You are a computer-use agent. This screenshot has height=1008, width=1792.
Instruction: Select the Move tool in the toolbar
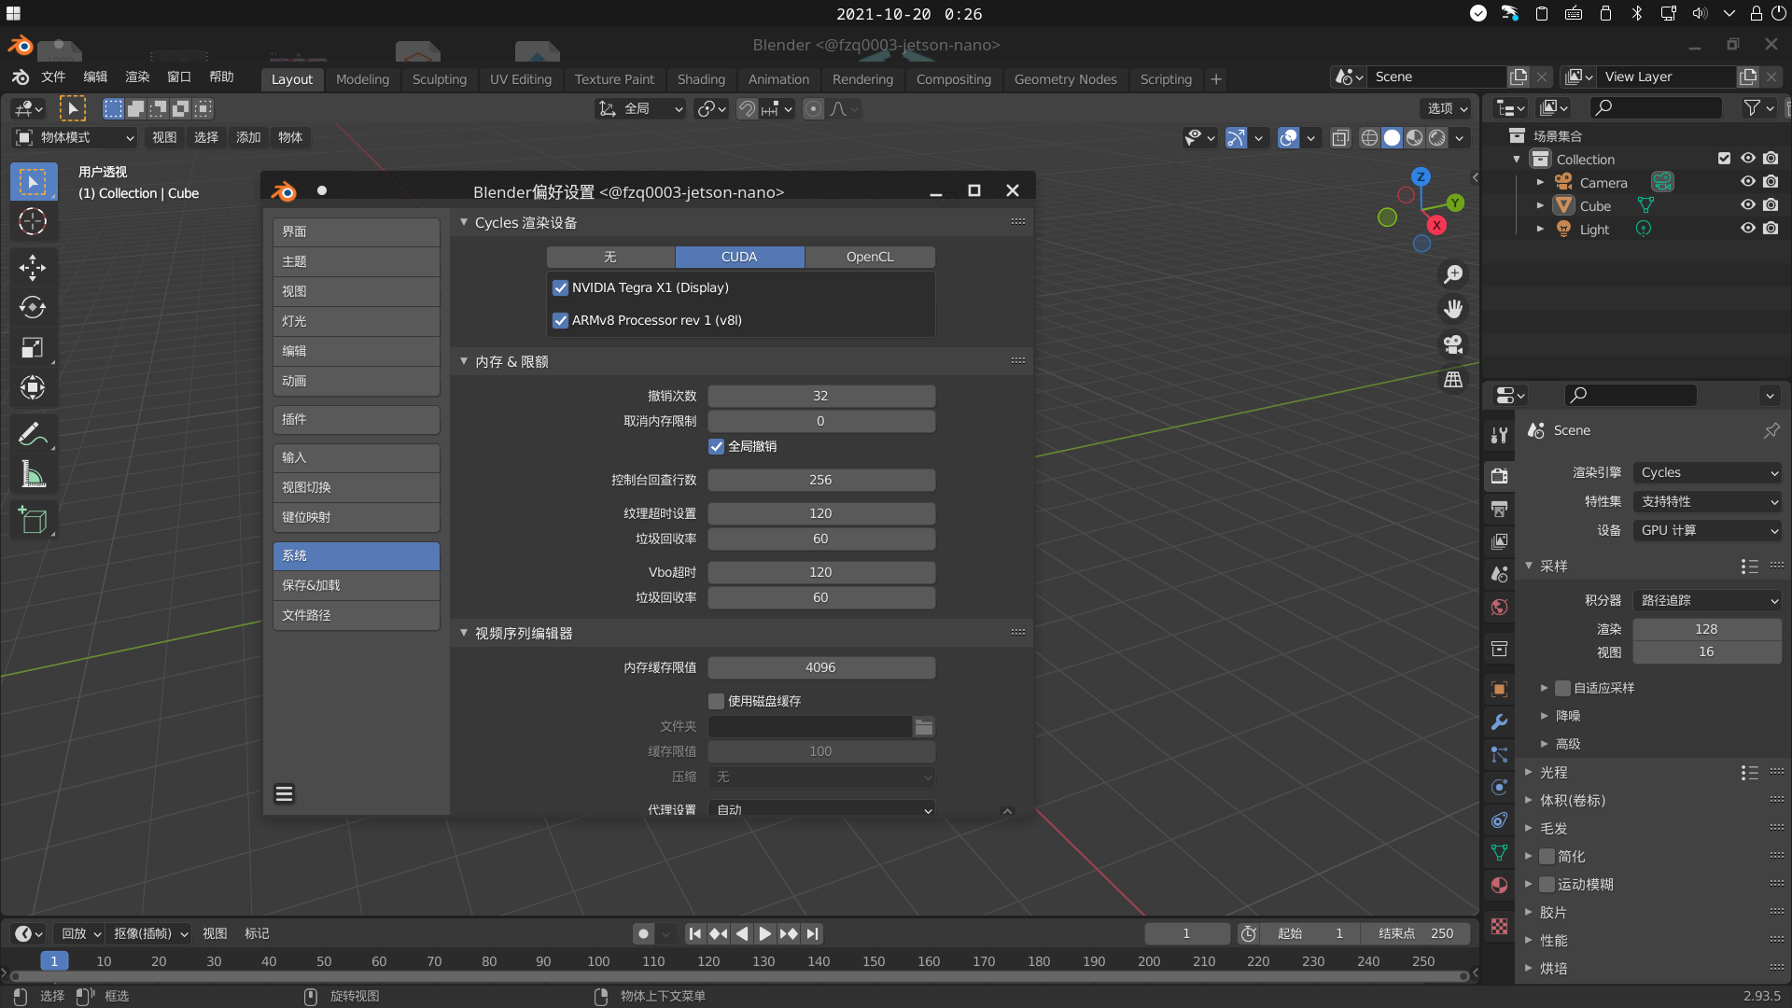pyautogui.click(x=33, y=268)
